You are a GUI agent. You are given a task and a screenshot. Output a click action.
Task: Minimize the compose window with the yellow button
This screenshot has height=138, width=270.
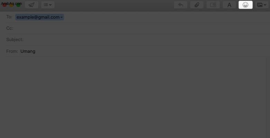pos(11,5)
